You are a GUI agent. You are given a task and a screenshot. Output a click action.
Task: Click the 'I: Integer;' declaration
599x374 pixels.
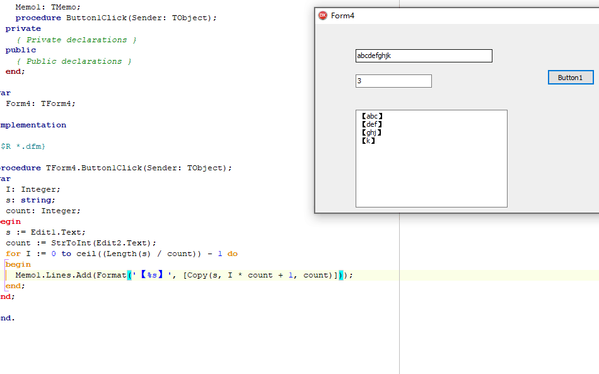coord(33,189)
